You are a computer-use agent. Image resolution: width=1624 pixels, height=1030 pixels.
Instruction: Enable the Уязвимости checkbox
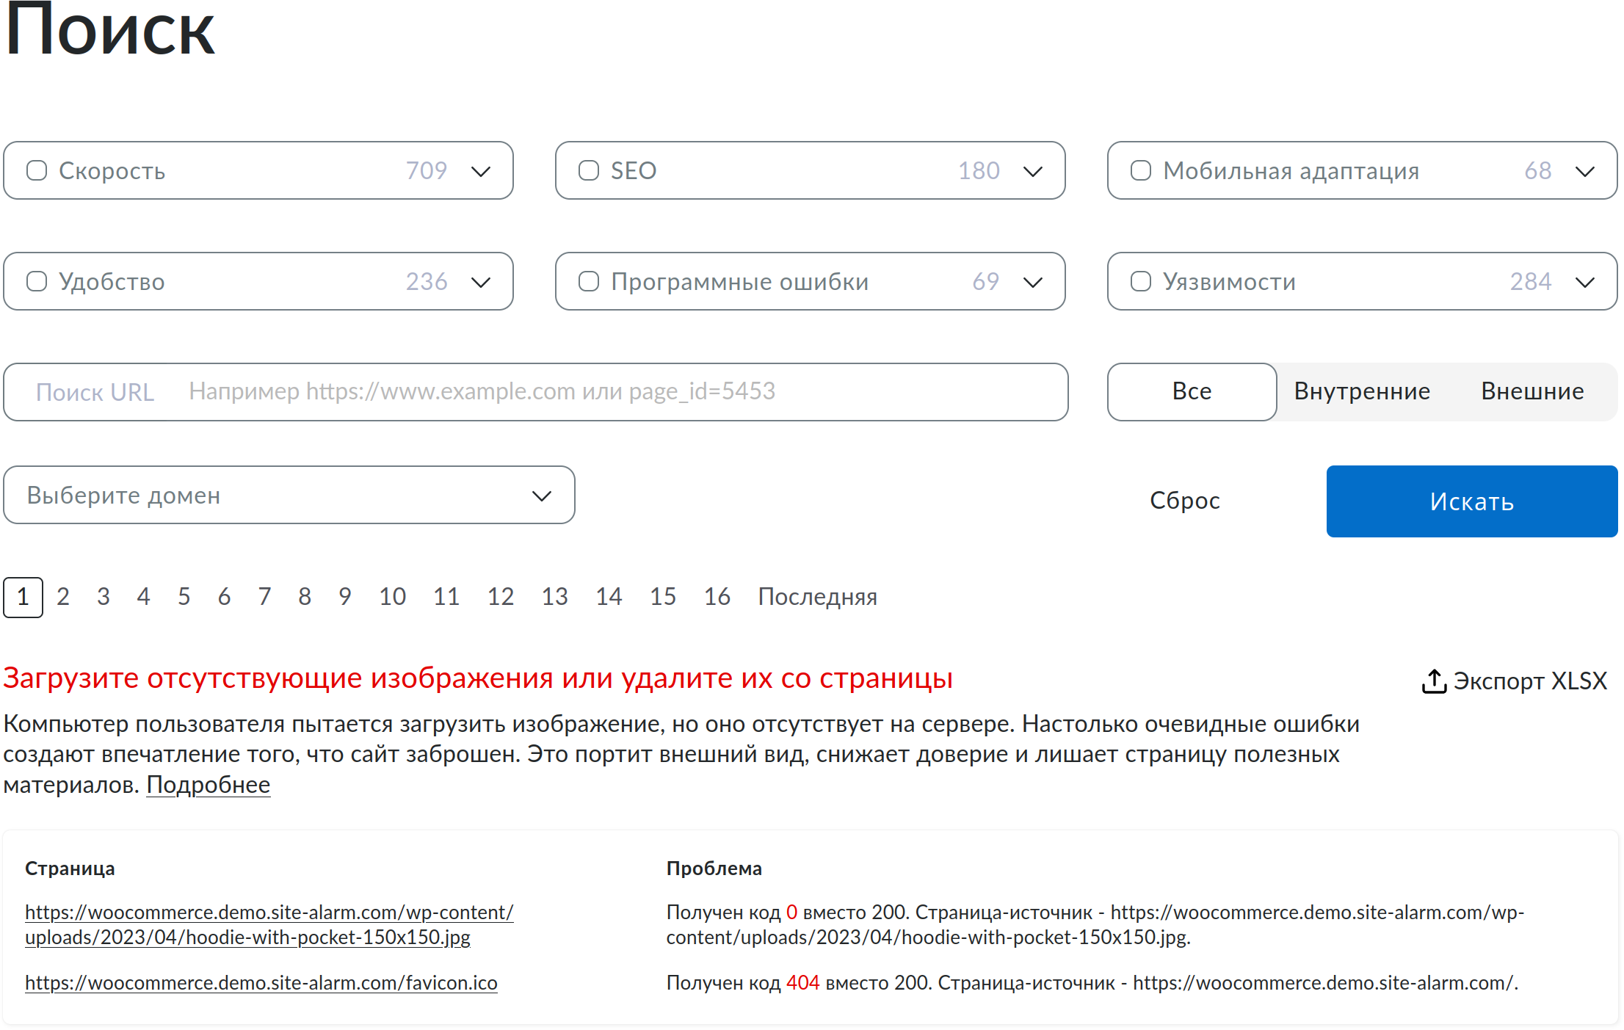[1140, 281]
